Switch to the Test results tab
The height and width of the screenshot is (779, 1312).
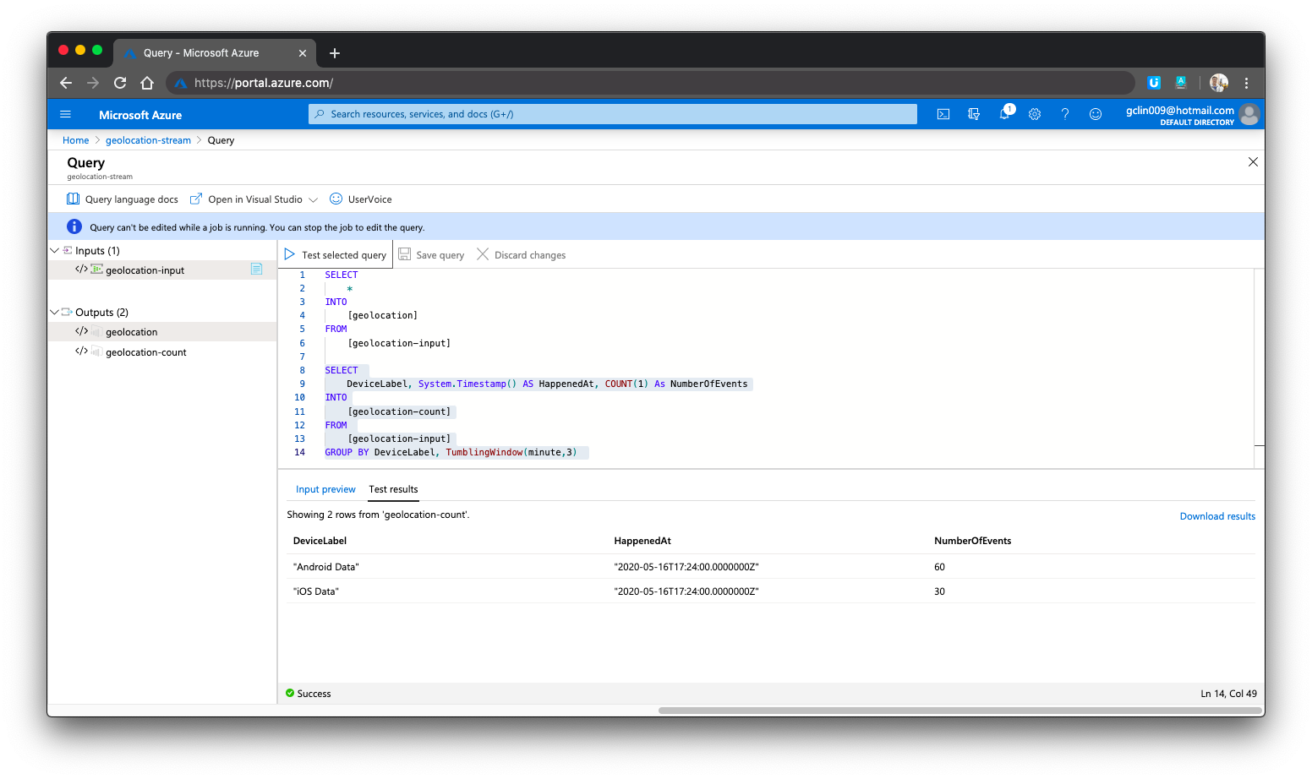pyautogui.click(x=393, y=489)
